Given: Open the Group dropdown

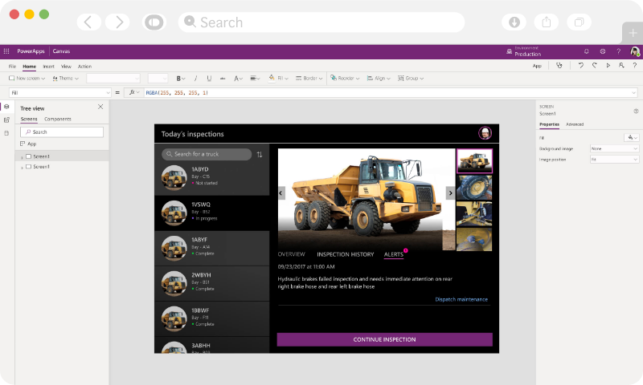Looking at the screenshot, I should 411,78.
